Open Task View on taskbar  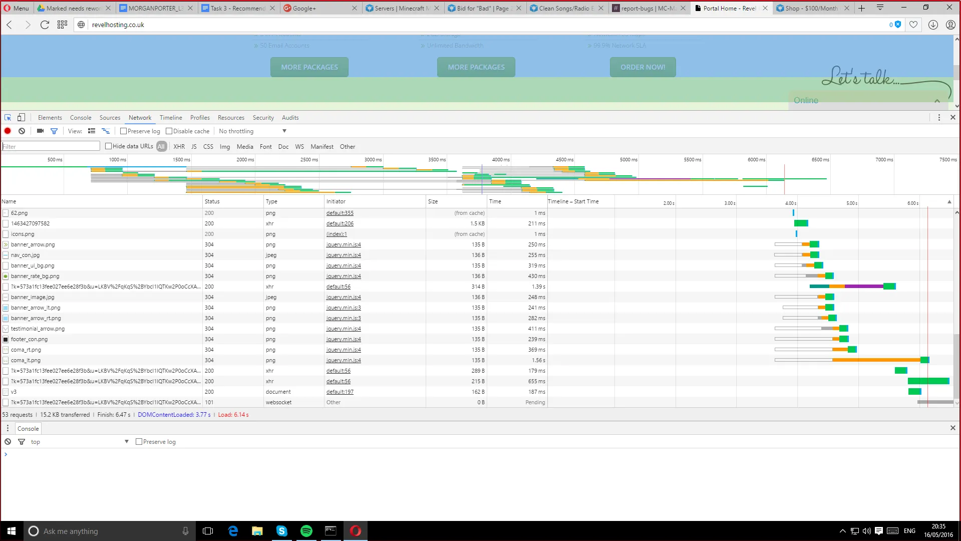coord(208,531)
